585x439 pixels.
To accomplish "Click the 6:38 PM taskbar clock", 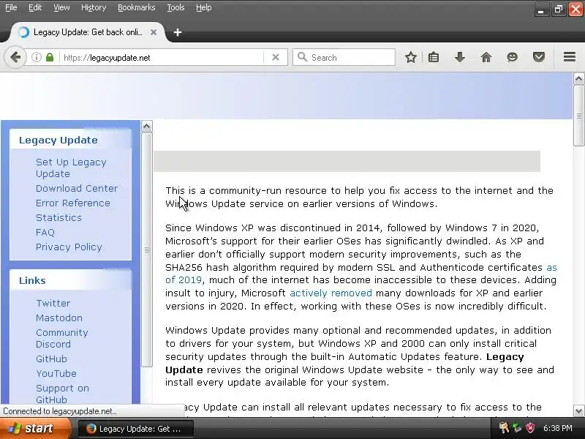I will click(558, 428).
